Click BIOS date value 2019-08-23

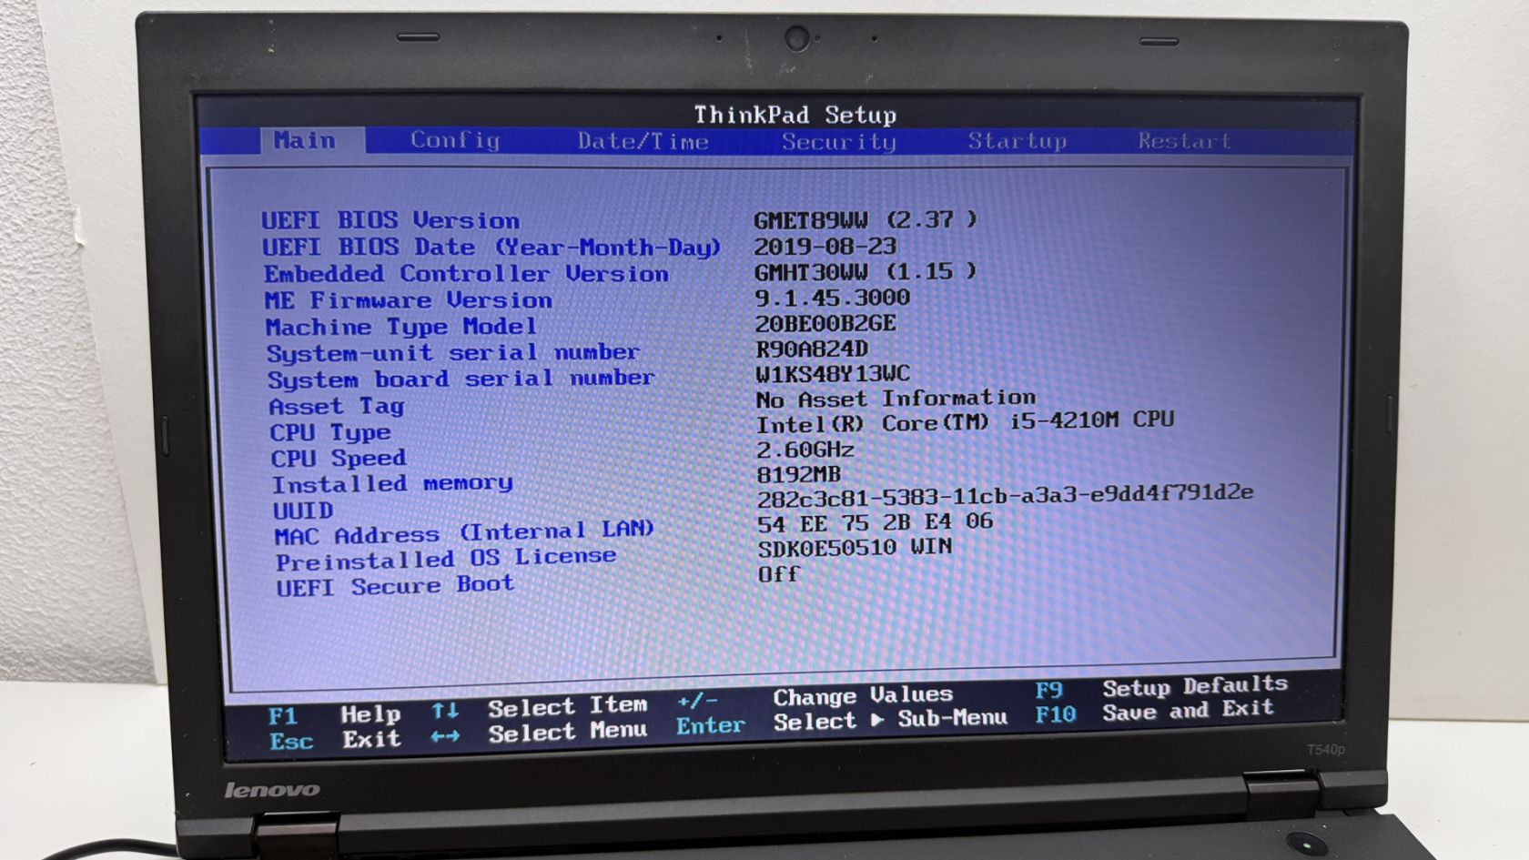click(825, 246)
